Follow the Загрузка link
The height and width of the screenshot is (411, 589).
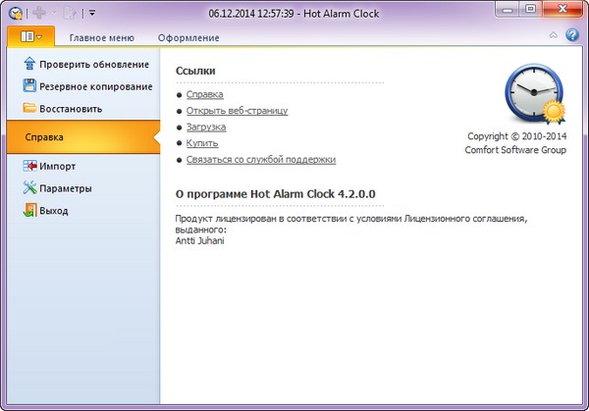click(x=206, y=127)
